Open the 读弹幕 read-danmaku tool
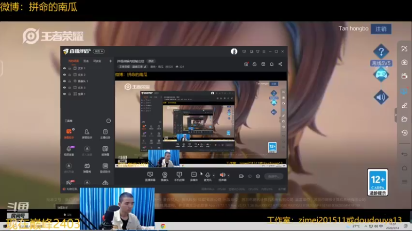Viewport: 412px width, 231px height. pos(105,151)
